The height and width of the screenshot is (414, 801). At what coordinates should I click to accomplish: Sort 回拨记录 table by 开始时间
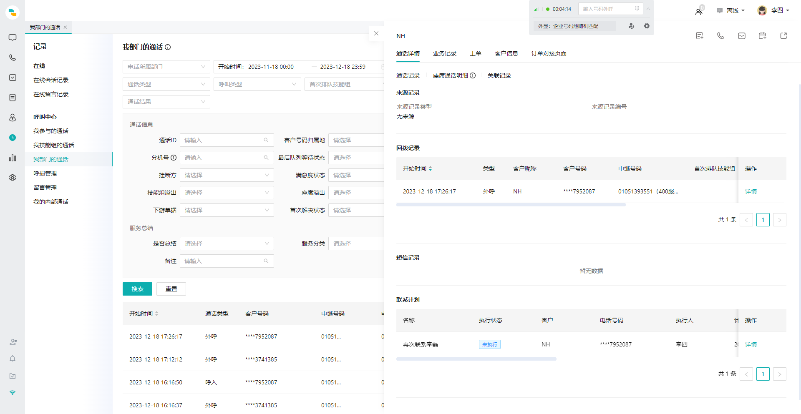[430, 168]
